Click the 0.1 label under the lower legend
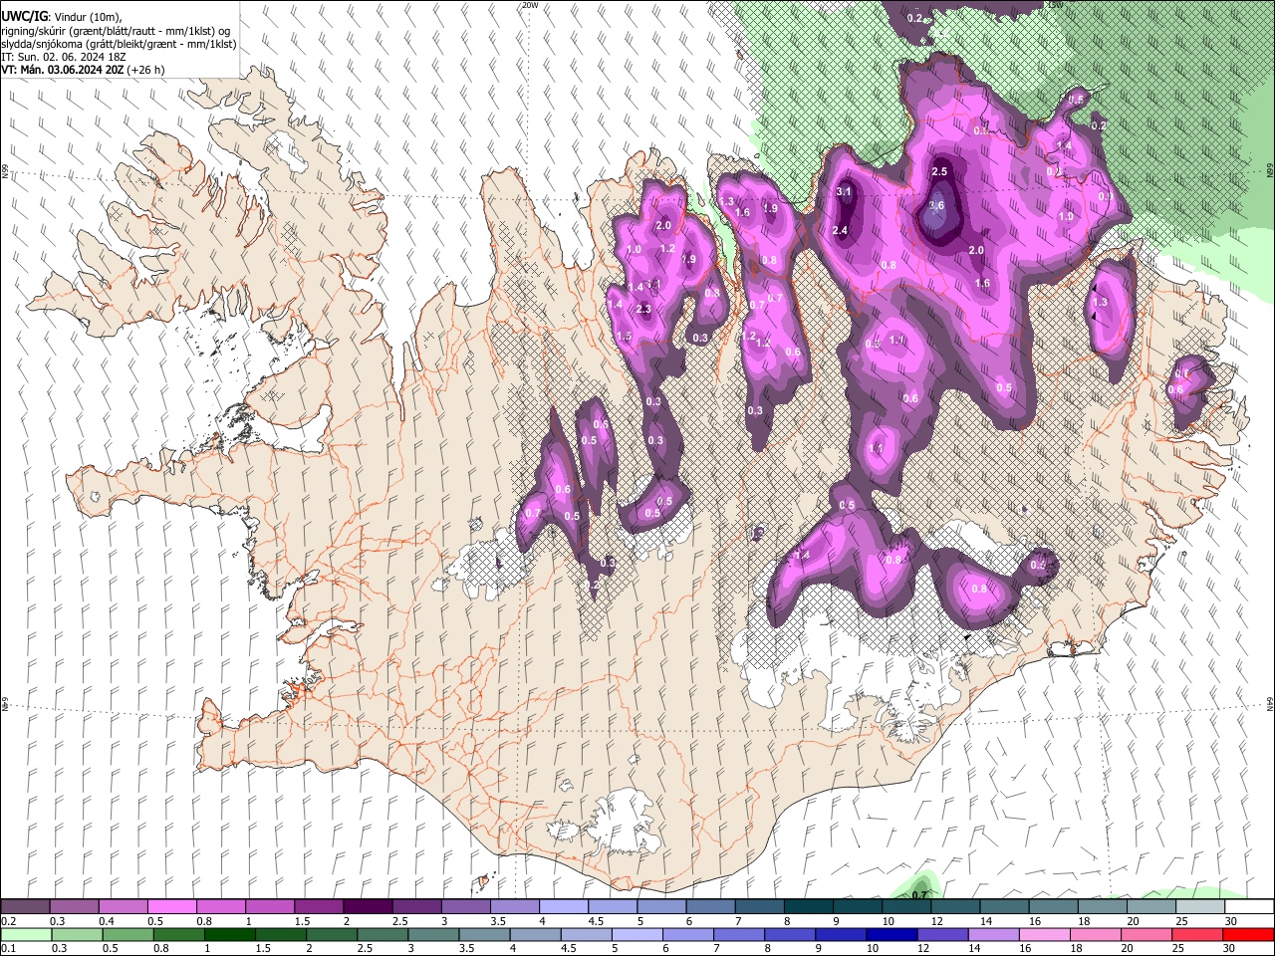Screen dimensions: 1275x956 point(8,949)
